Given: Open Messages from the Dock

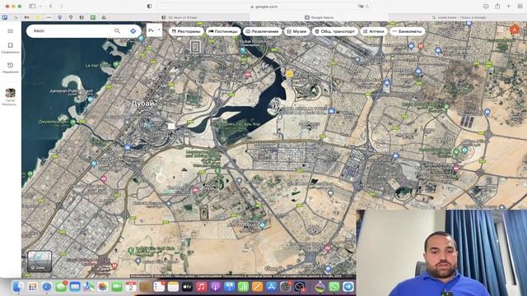Looking at the screenshot, I should 61,287.
